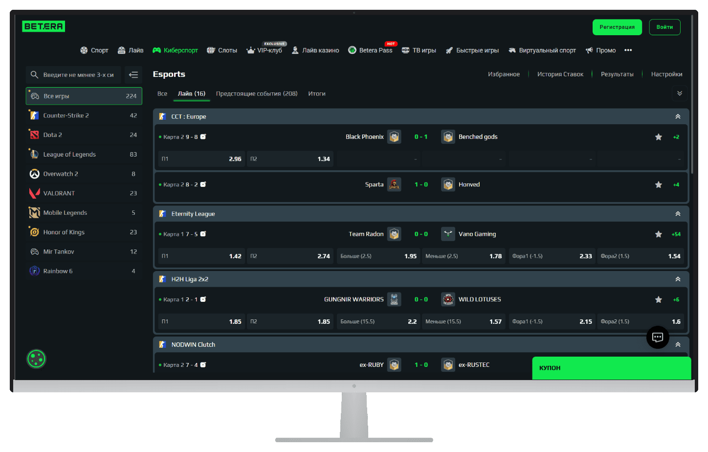Select Все игры in sidebar
The width and height of the screenshot is (708, 452).
click(x=84, y=96)
